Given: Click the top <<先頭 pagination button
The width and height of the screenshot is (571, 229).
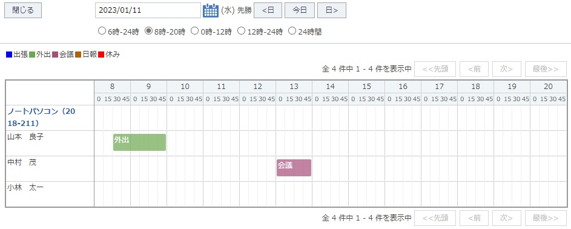Looking at the screenshot, I should (435, 69).
